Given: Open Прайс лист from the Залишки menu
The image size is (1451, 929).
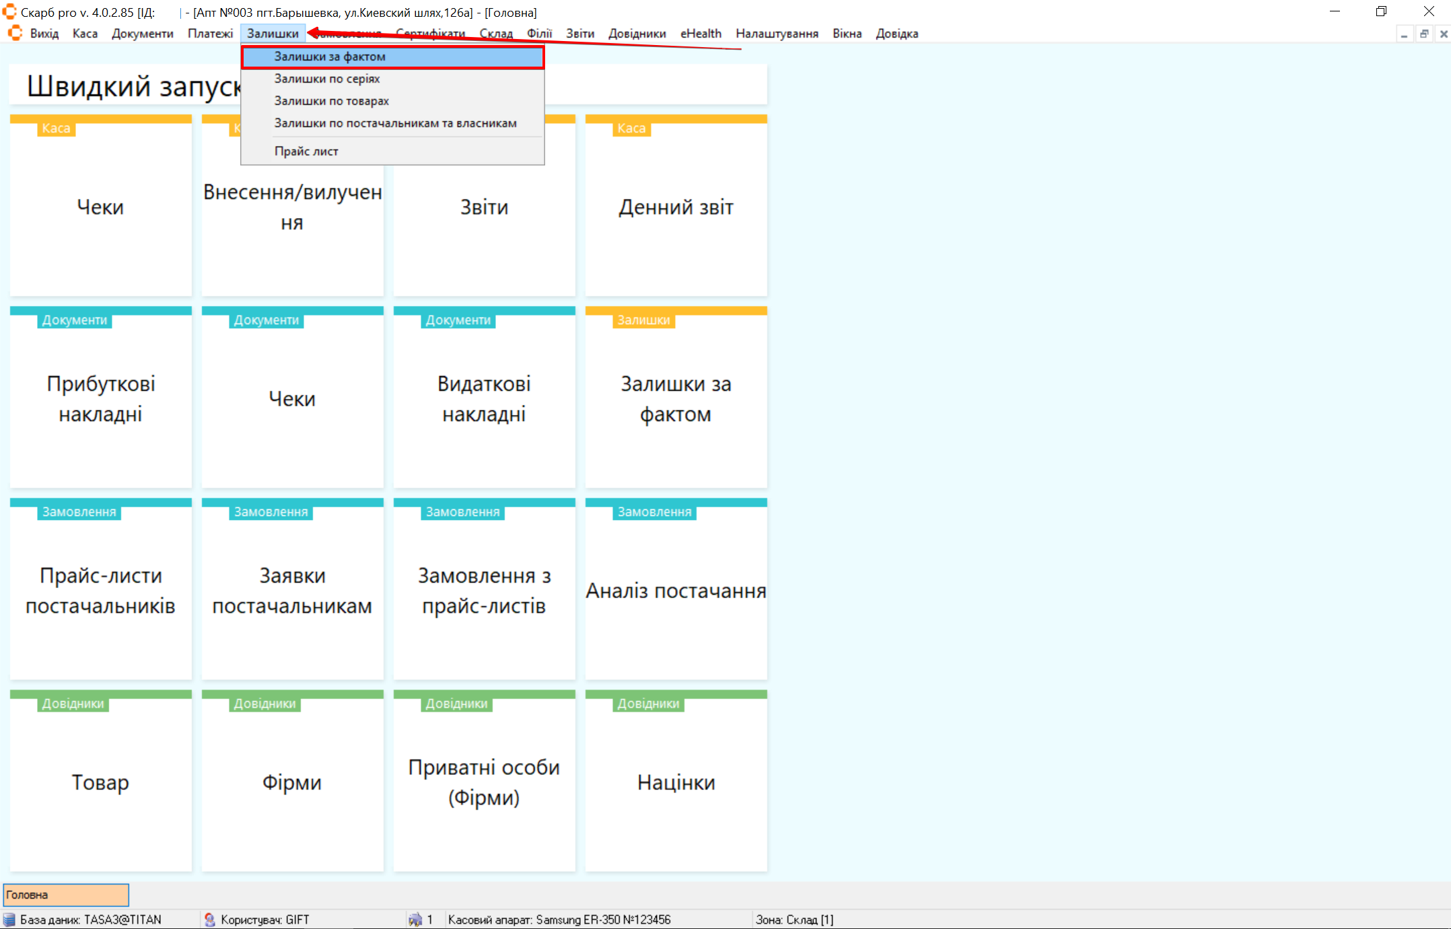Looking at the screenshot, I should pyautogui.click(x=306, y=151).
